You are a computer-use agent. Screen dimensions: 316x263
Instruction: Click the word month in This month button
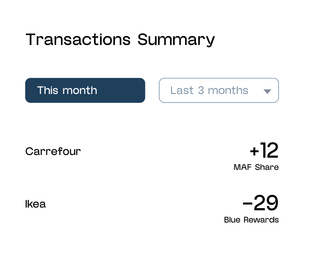[x=80, y=90]
